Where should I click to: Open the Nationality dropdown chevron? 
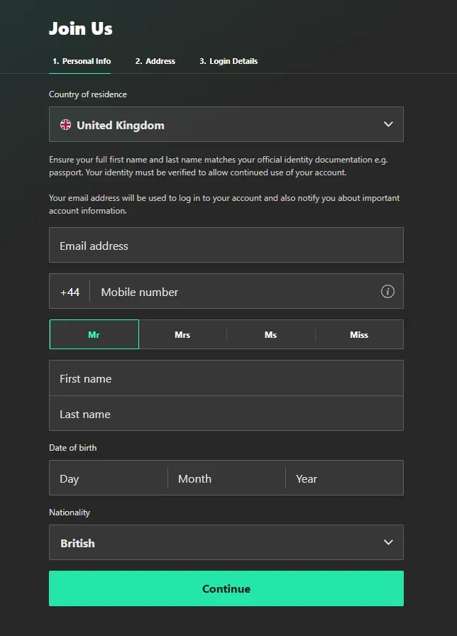click(x=388, y=542)
